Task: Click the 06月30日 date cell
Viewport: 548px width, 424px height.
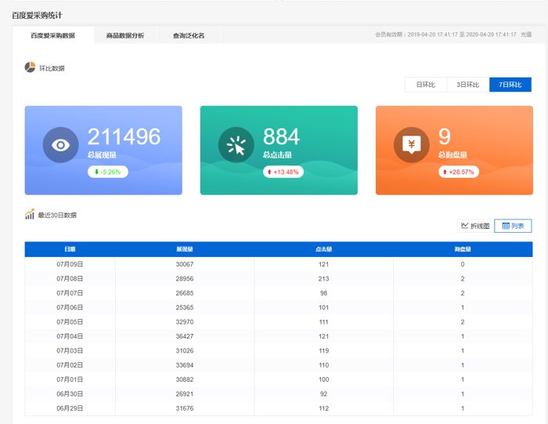Action: [70, 393]
